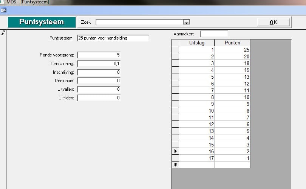Click the form icon in the menu bar
This screenshot has width=306, height=189.
(x=3, y=10)
